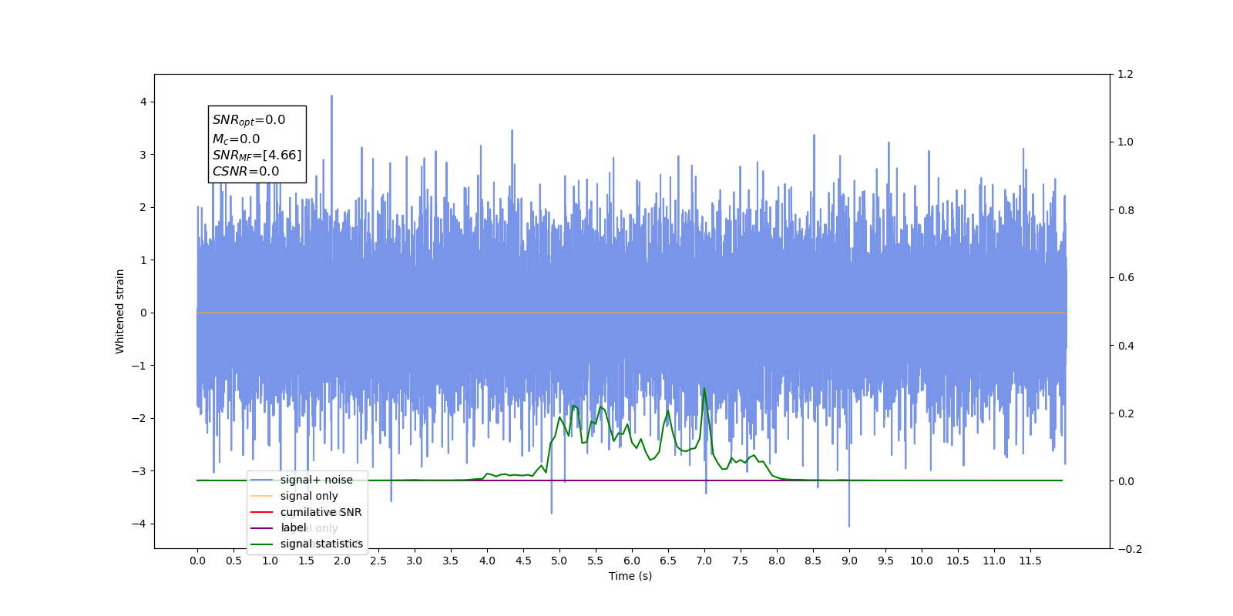Click the red cumilative SNR legend line swatch
The image size is (1233, 616).
tap(262, 512)
